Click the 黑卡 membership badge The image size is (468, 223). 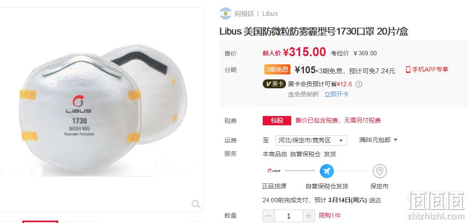(274, 84)
